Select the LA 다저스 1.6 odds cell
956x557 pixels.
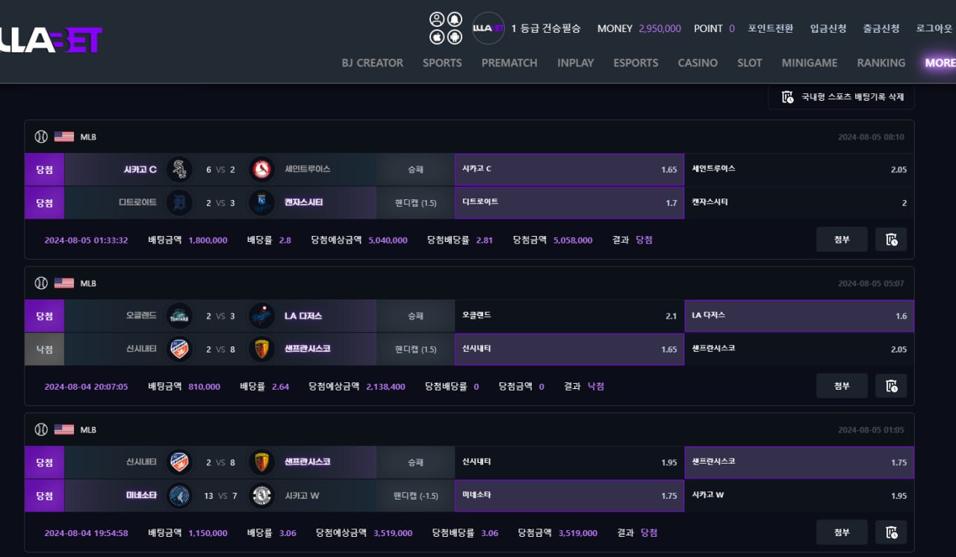[799, 316]
